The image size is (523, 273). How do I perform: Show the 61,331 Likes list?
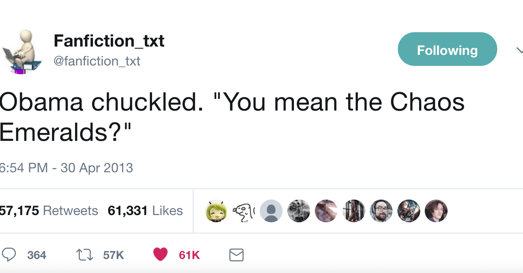click(145, 211)
